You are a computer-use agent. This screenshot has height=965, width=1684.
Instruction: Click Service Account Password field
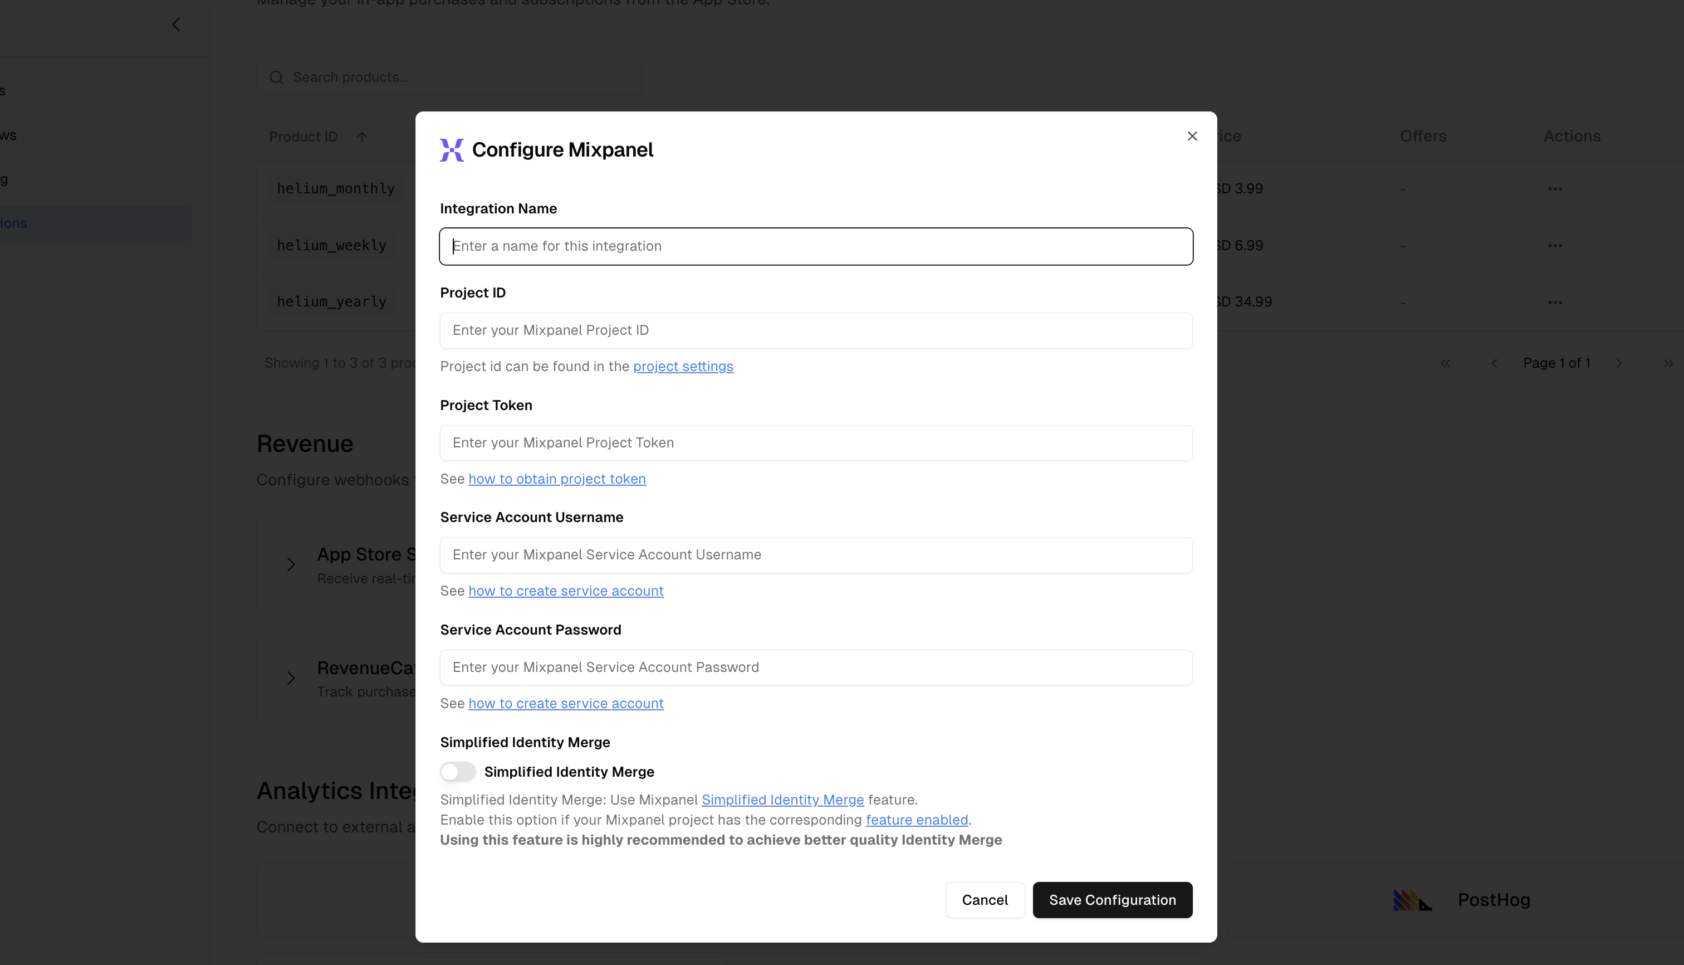(815, 667)
